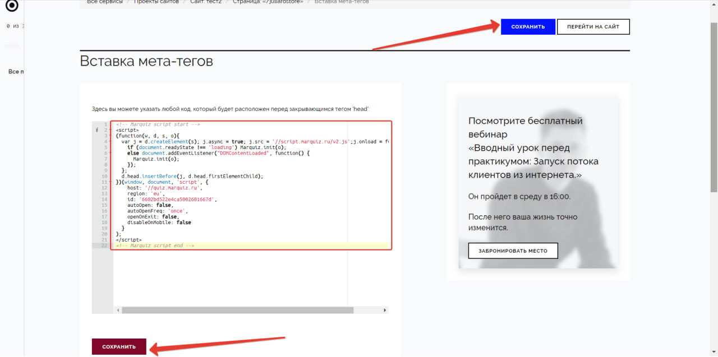The width and height of the screenshot is (718, 357).
Task: Collapse the fold arrow on line 3
Action: 111,136
